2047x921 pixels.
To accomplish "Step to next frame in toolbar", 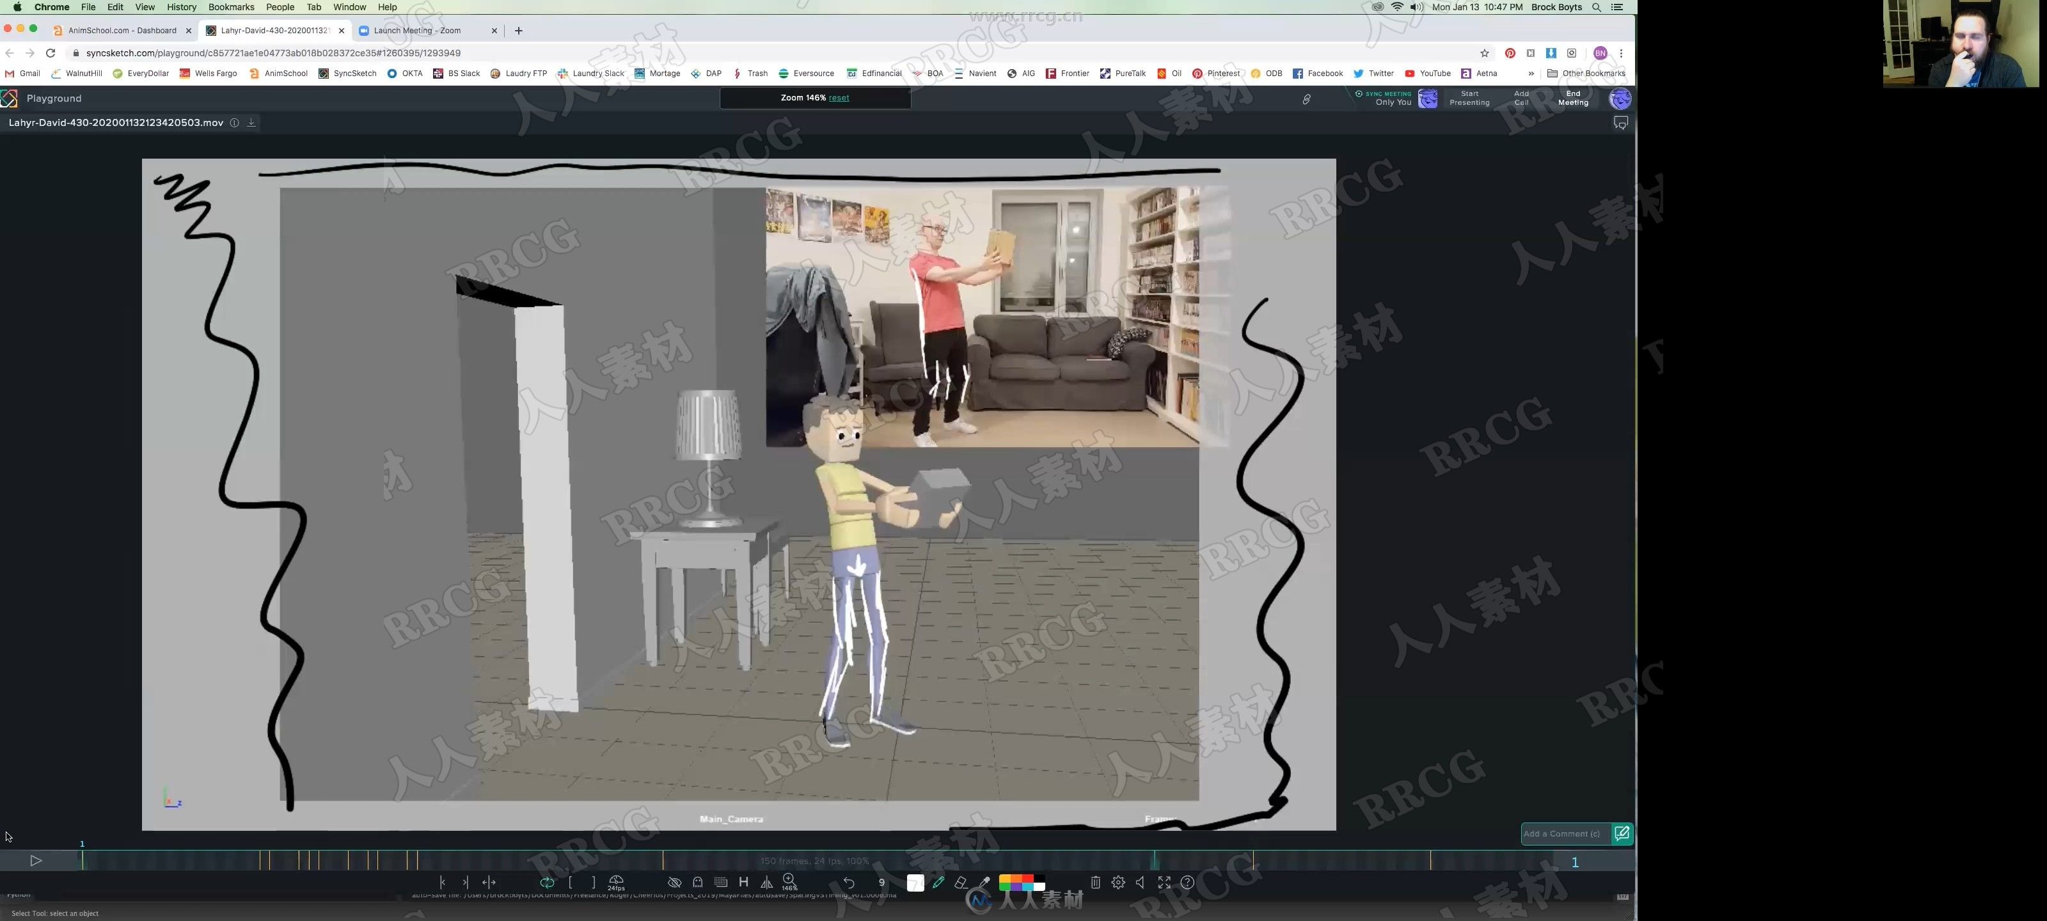I will [x=466, y=882].
